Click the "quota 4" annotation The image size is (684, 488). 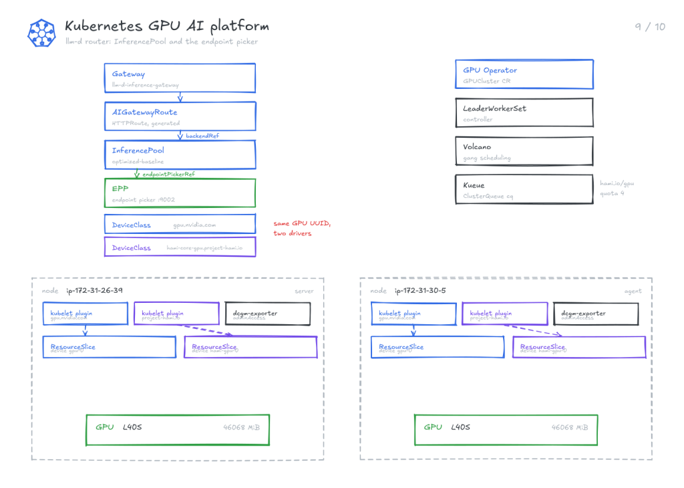pyautogui.click(x=612, y=193)
